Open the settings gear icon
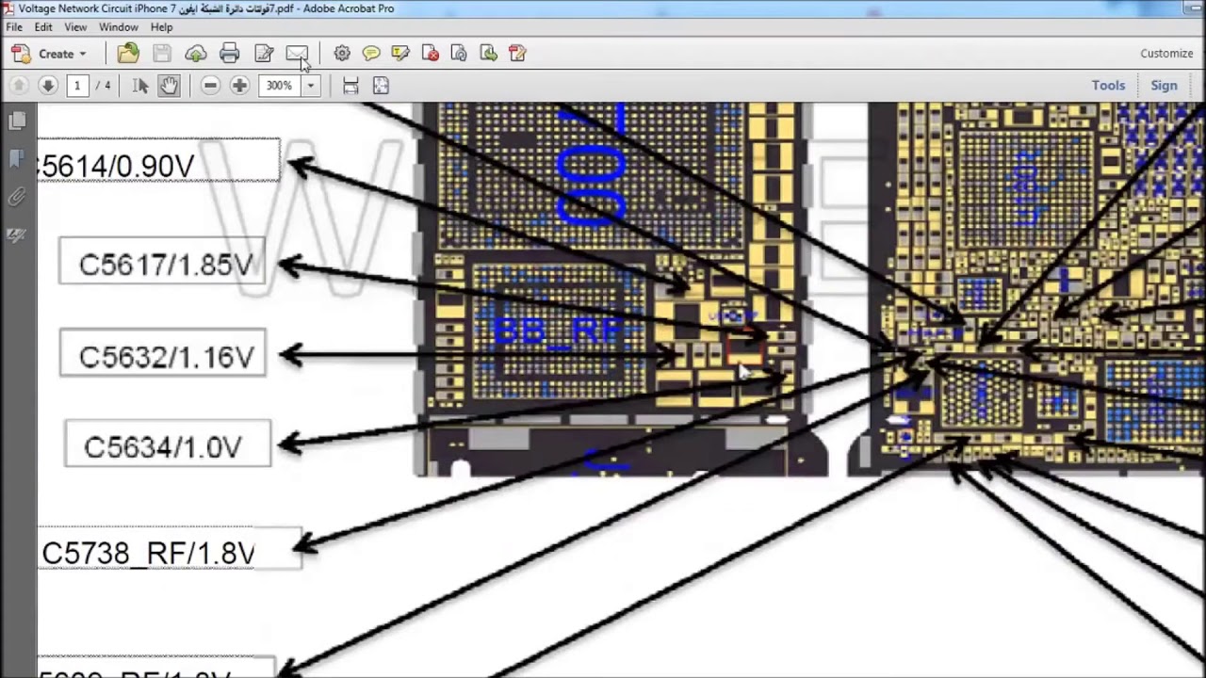 tap(342, 54)
